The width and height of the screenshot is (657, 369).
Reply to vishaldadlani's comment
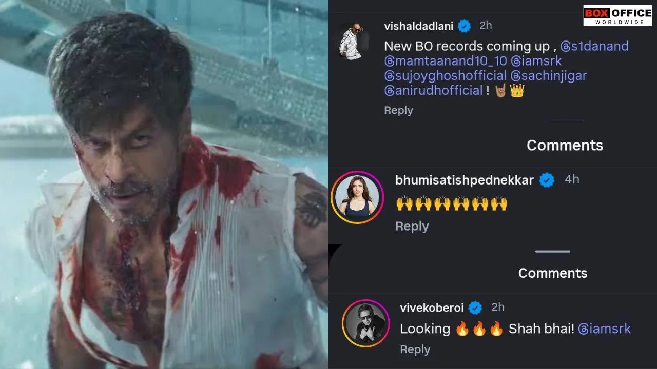[398, 110]
